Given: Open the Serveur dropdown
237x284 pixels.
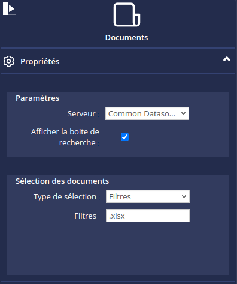Looking at the screenshot, I should click(x=147, y=113).
